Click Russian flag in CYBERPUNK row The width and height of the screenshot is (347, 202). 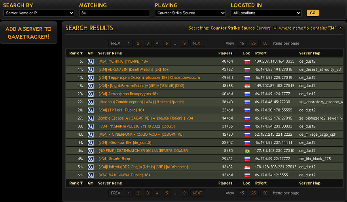[x=247, y=135]
